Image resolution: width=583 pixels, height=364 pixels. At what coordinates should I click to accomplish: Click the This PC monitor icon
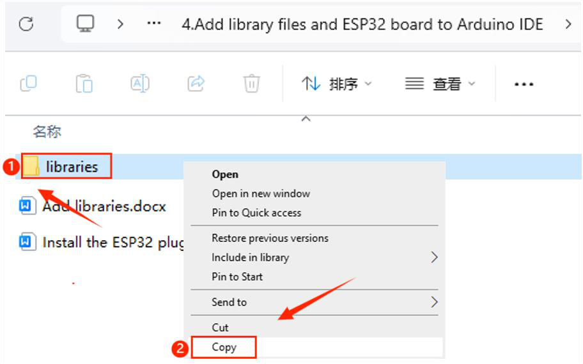click(x=85, y=24)
